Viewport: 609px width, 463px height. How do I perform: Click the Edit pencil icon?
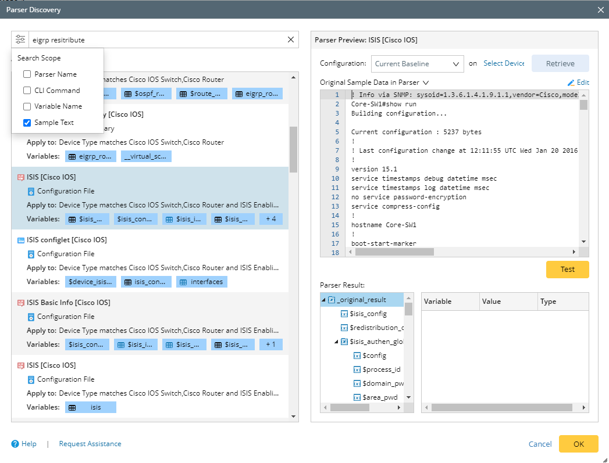point(571,82)
